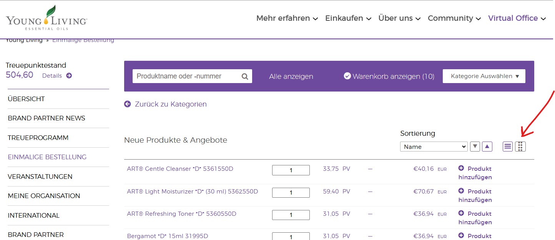Switch to list view layout
Screen dimensions: 555x240
508,147
